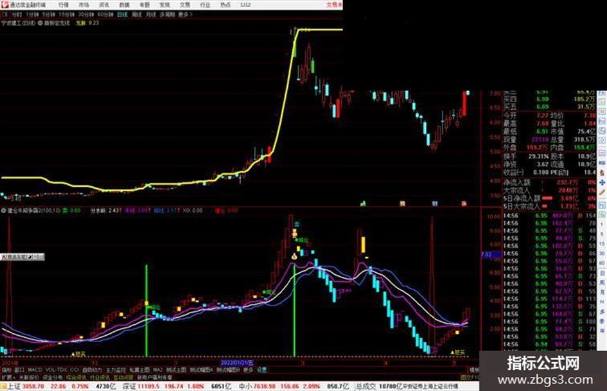Open the 互动问答 tab

click(123, 377)
